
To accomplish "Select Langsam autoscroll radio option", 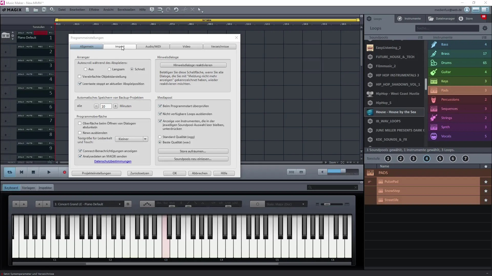I will (109, 69).
